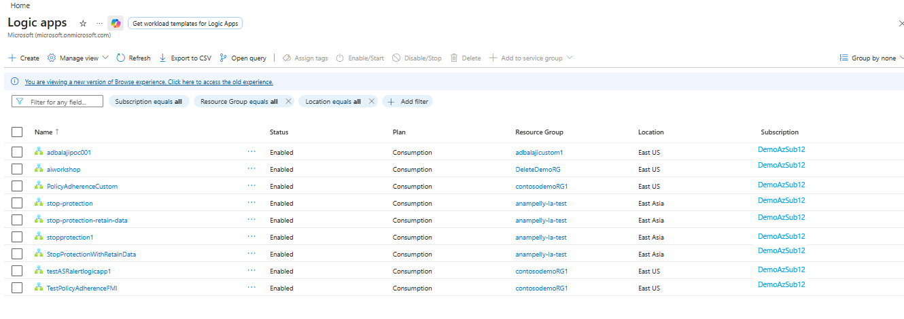Open context menu ellipsis for stop-protection
904x319 pixels.
251,203
